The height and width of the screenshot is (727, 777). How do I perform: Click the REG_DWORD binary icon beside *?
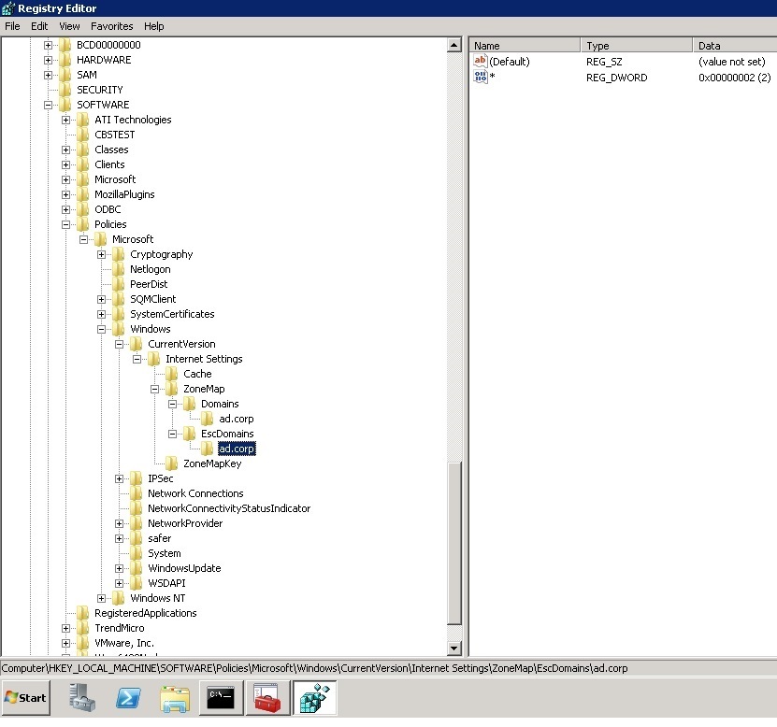click(x=481, y=78)
